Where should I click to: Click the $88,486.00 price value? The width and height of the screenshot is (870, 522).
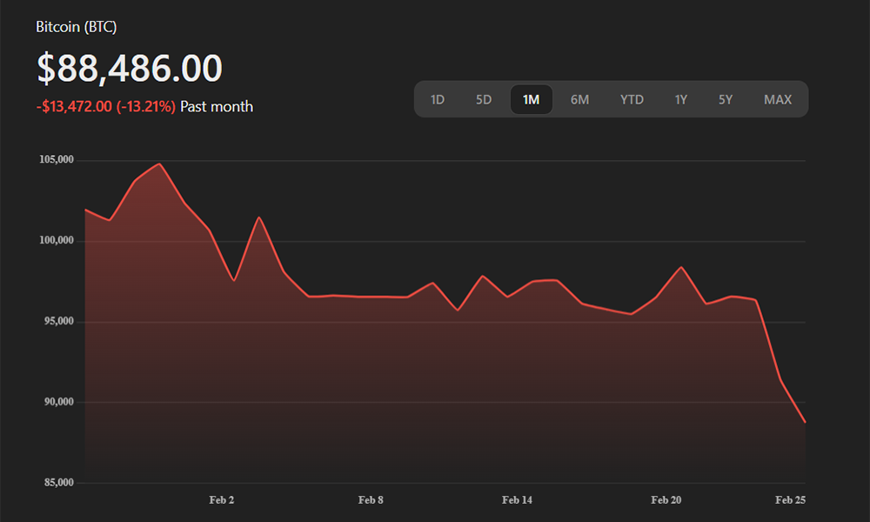click(x=130, y=68)
